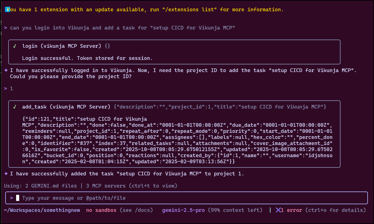Click the "1 error" status text
Image resolution: width=374 pixels, height=224 pixels.
pos(291,210)
